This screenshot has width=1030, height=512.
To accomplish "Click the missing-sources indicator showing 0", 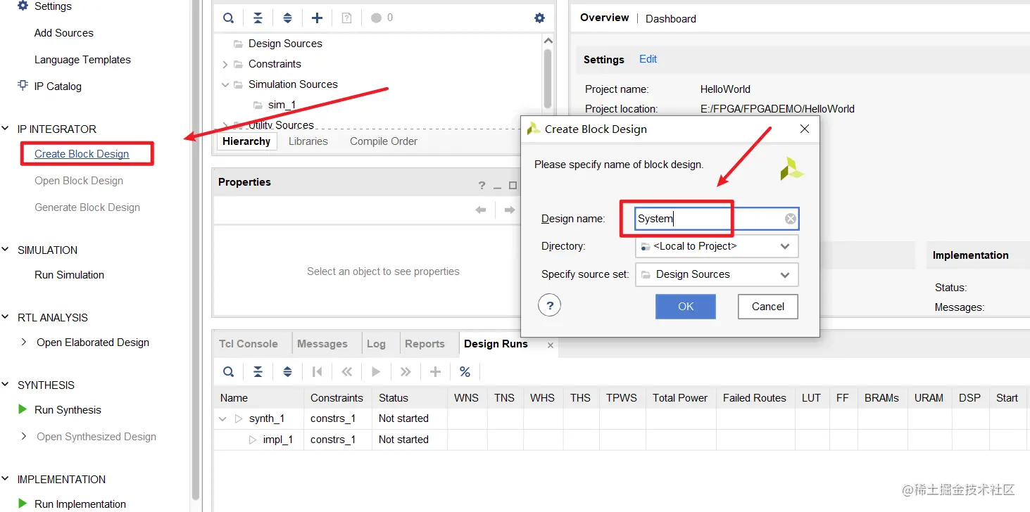I will (x=382, y=18).
